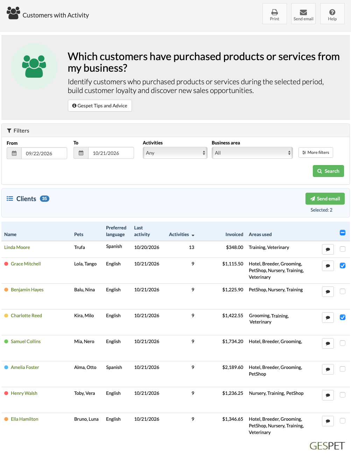The image size is (351, 455).
Task: Open comment bubble for Henry Walsh
Action: [328, 395]
